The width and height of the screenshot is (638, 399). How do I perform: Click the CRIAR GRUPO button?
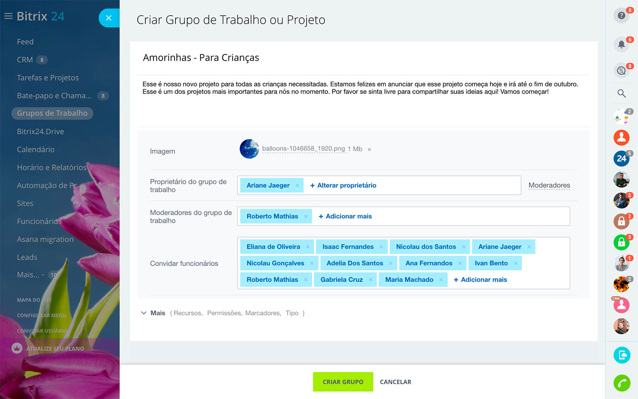pos(343,382)
